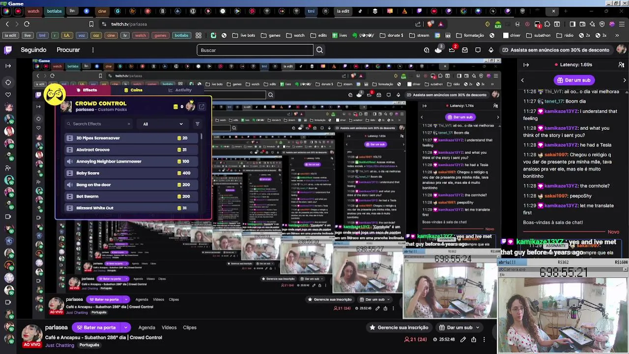Open the Twitch home logo
This screenshot has width=629, height=354.
click(8, 50)
